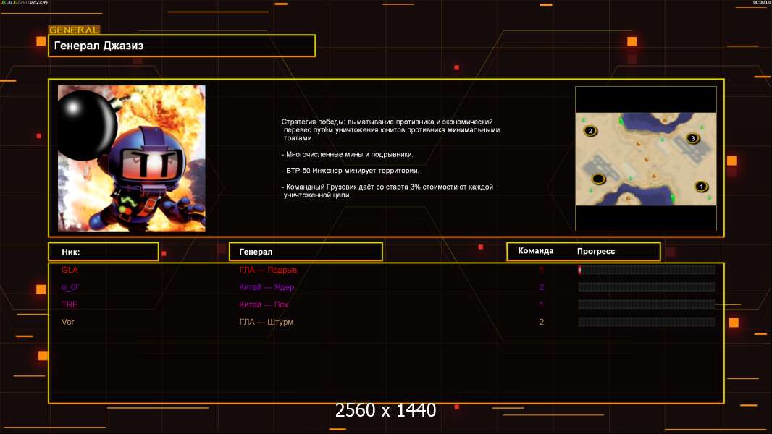Click team number 2 in o_O' row

(542, 287)
